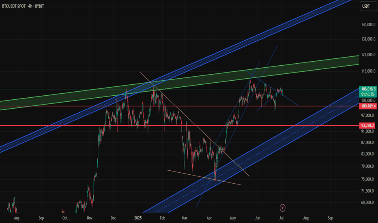Viewport: 378px width, 223px height.
Task: Click the 124,000.0 price axis label
Action: tap(368, 55)
